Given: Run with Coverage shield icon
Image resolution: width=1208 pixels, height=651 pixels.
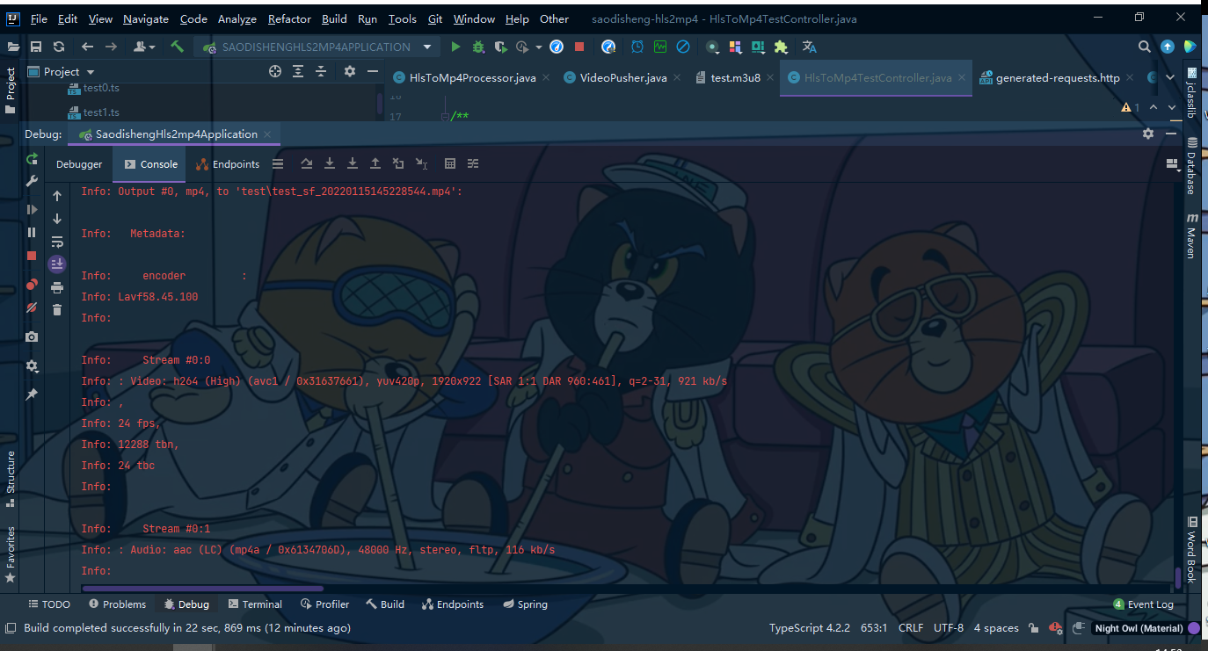Looking at the screenshot, I should (500, 47).
